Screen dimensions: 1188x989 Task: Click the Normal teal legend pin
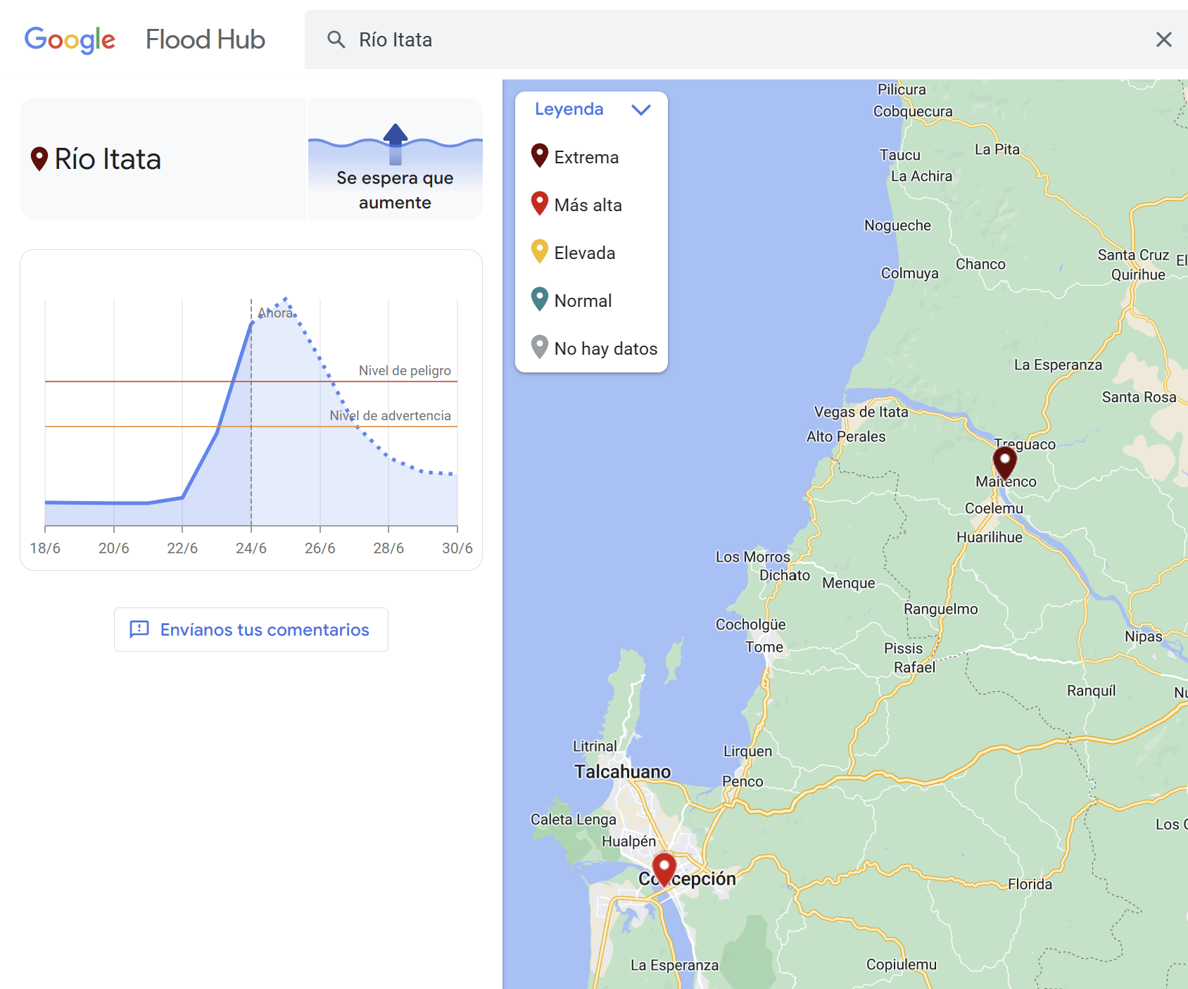(x=539, y=299)
